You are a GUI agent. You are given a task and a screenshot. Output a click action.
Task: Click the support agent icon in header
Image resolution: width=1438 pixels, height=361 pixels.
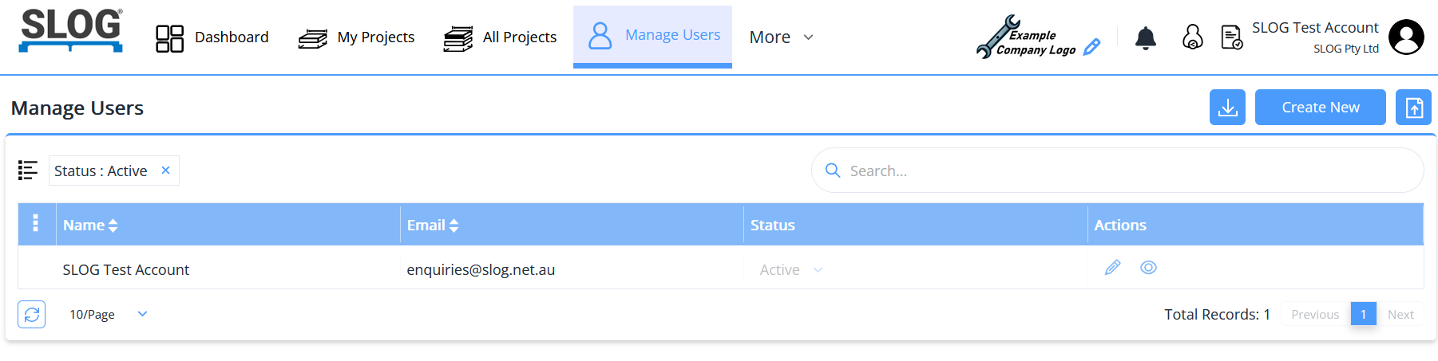coord(1192,37)
